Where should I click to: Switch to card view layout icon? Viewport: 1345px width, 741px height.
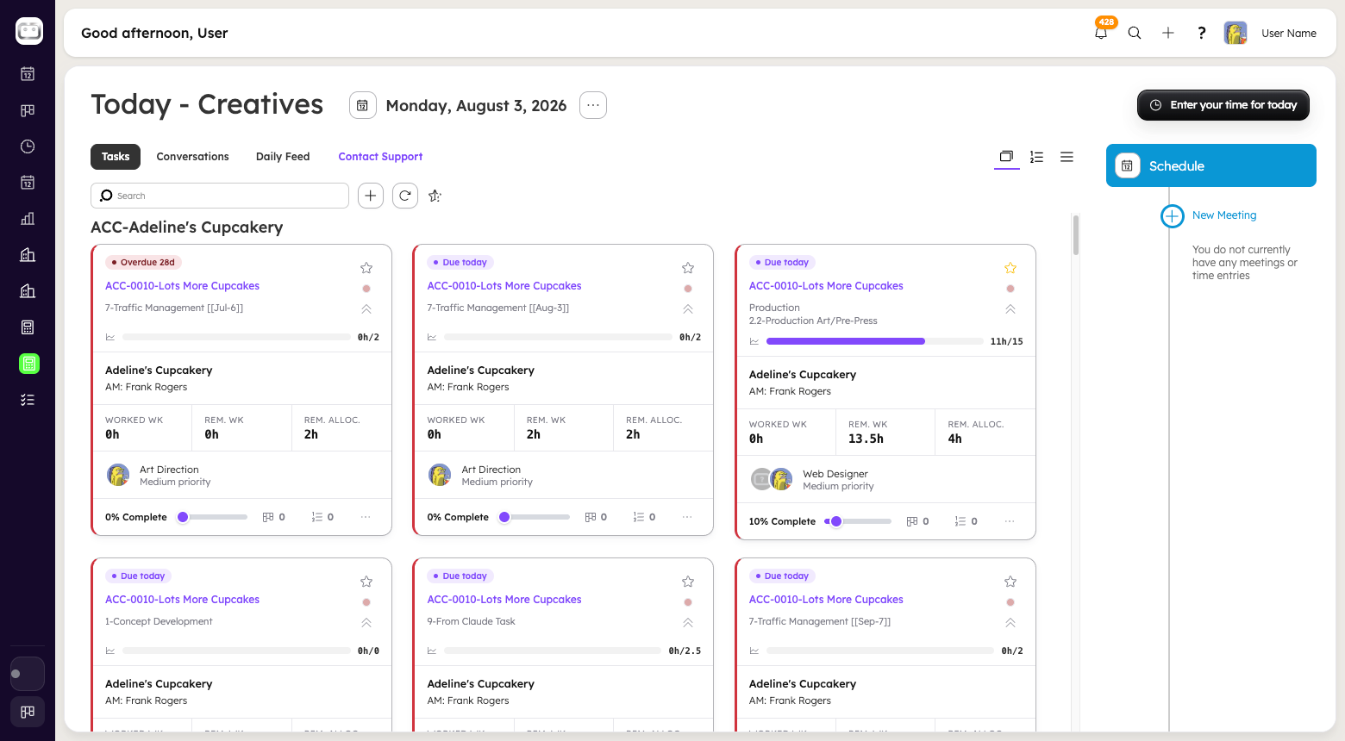coord(1006,157)
